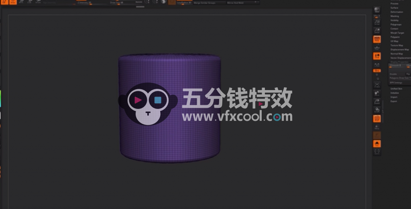Toggle Solo mode icon
The image size is (411, 209).
(x=377, y=144)
